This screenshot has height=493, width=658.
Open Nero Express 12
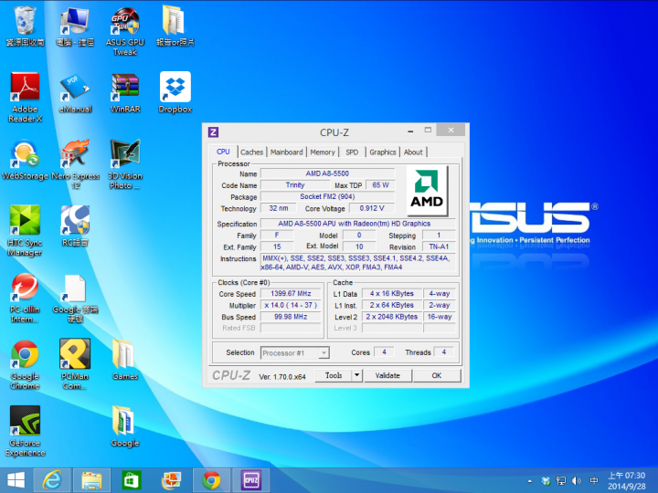point(75,164)
